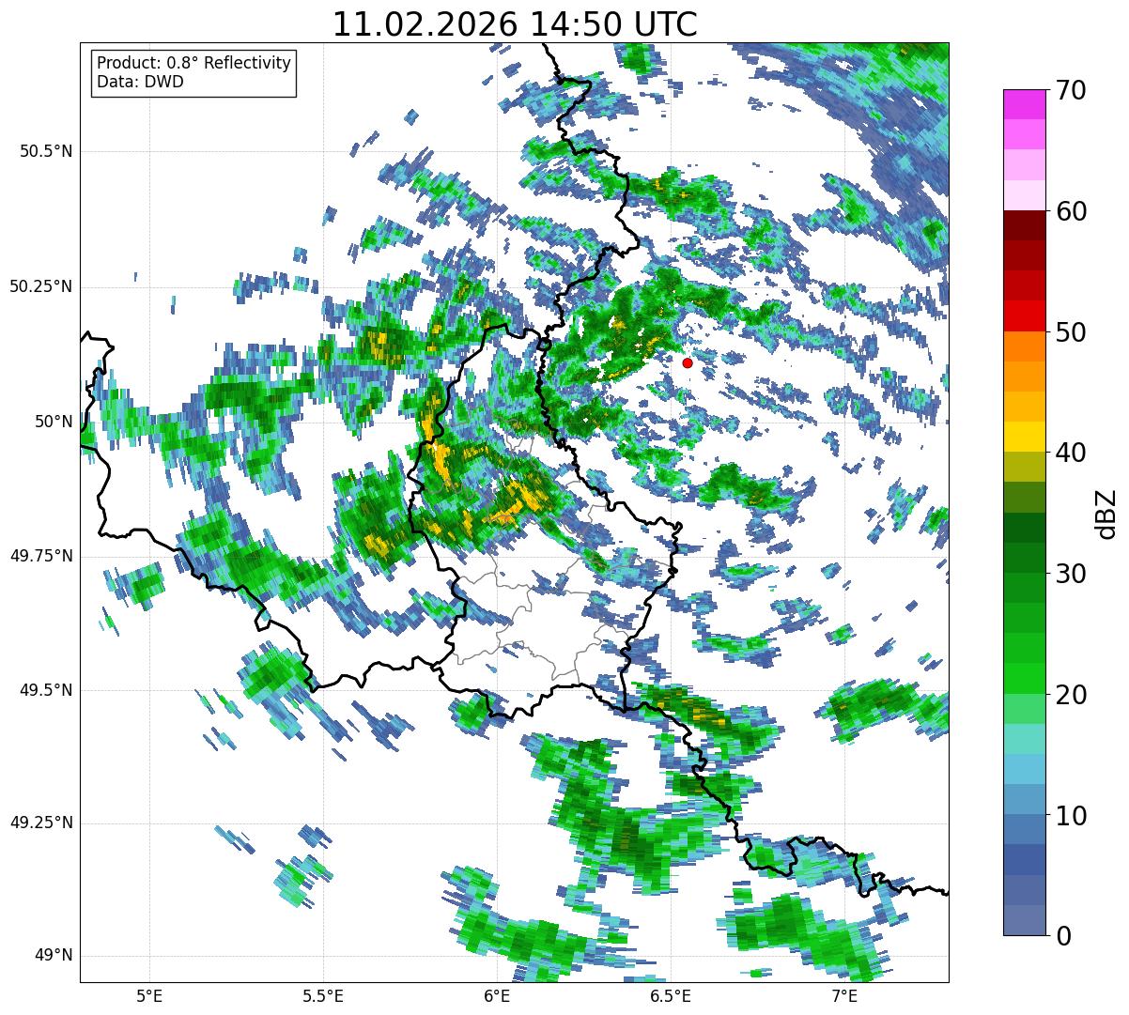Click the dark maroon swatch just below 60 dBZ
This screenshot has height=1015, width=1129.
click(1024, 225)
